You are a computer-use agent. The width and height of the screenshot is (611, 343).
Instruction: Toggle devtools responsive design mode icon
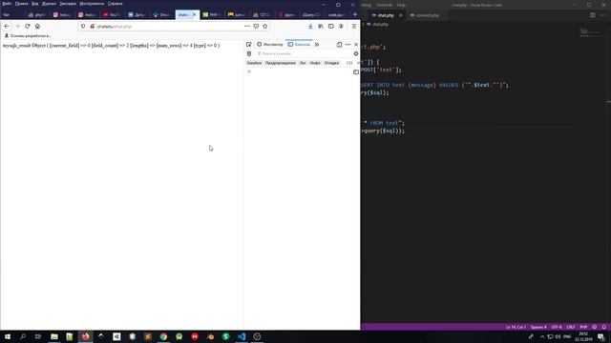click(x=339, y=45)
